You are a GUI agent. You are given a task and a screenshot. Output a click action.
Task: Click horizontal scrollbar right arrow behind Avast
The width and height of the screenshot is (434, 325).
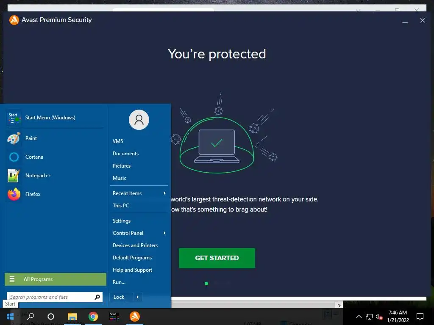point(339,306)
